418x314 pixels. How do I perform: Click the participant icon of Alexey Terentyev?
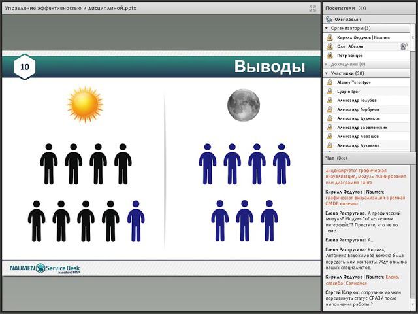click(x=330, y=82)
